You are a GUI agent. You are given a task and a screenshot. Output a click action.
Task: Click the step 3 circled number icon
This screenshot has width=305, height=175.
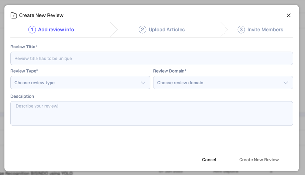(241, 30)
